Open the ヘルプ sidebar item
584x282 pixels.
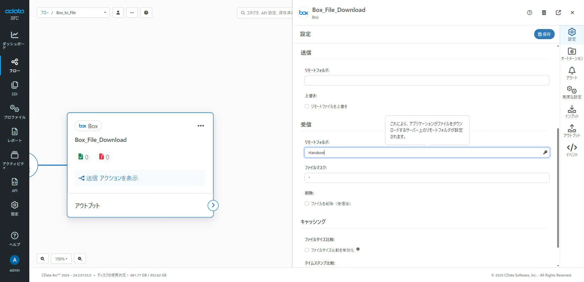click(x=14, y=239)
